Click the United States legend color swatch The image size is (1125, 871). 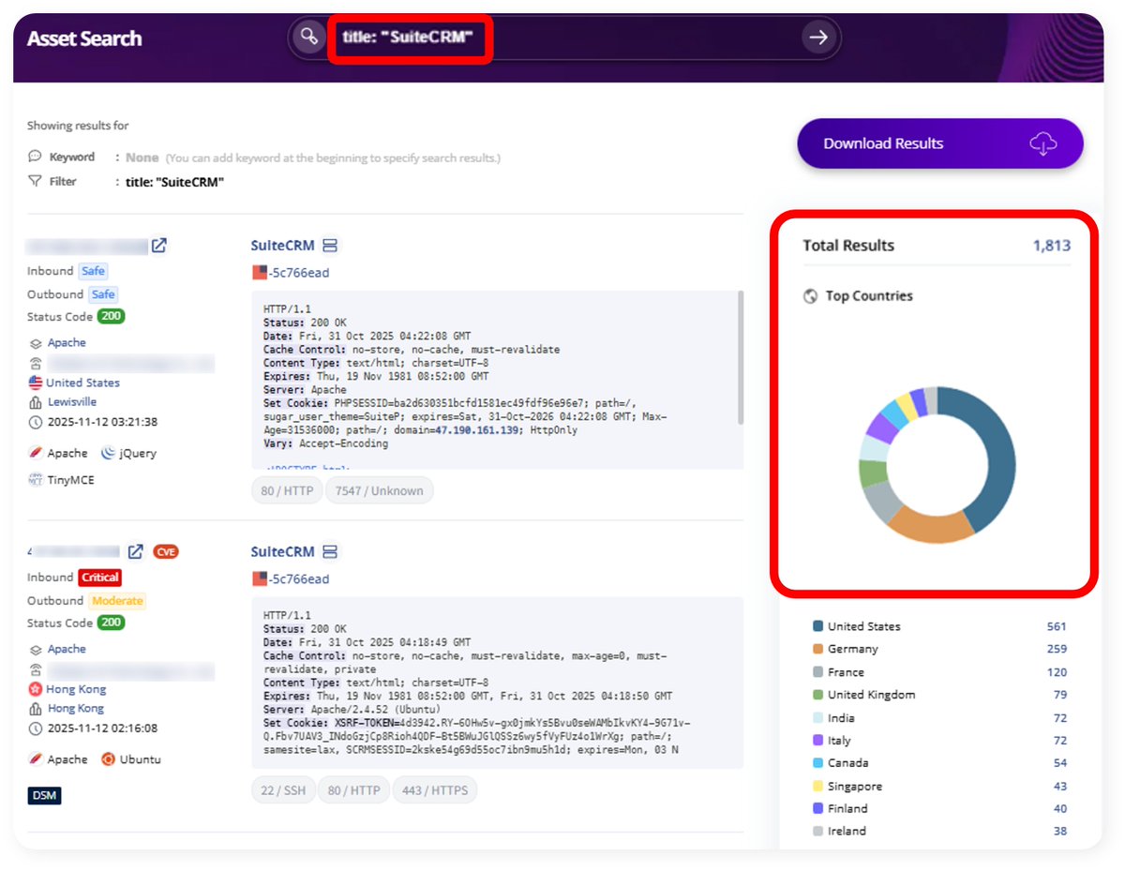[x=818, y=626]
